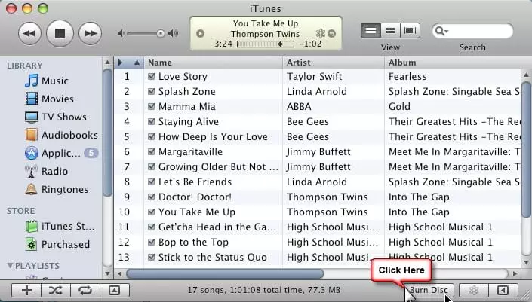The width and height of the screenshot is (532, 302).
Task: Click the arrow circle icon in display
Action: 332,34
